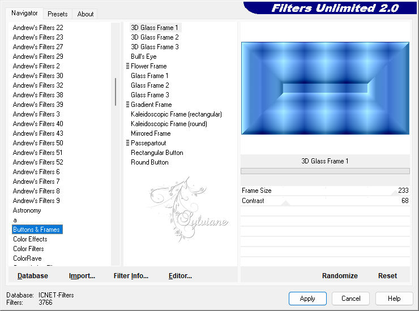The height and width of the screenshot is (311, 419).
Task: Pick the Glass Frame 1 filter
Action: (149, 76)
